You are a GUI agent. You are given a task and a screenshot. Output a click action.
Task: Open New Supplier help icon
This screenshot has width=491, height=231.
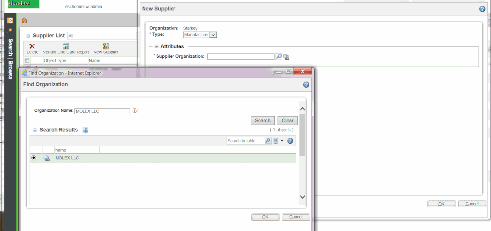[x=482, y=9]
